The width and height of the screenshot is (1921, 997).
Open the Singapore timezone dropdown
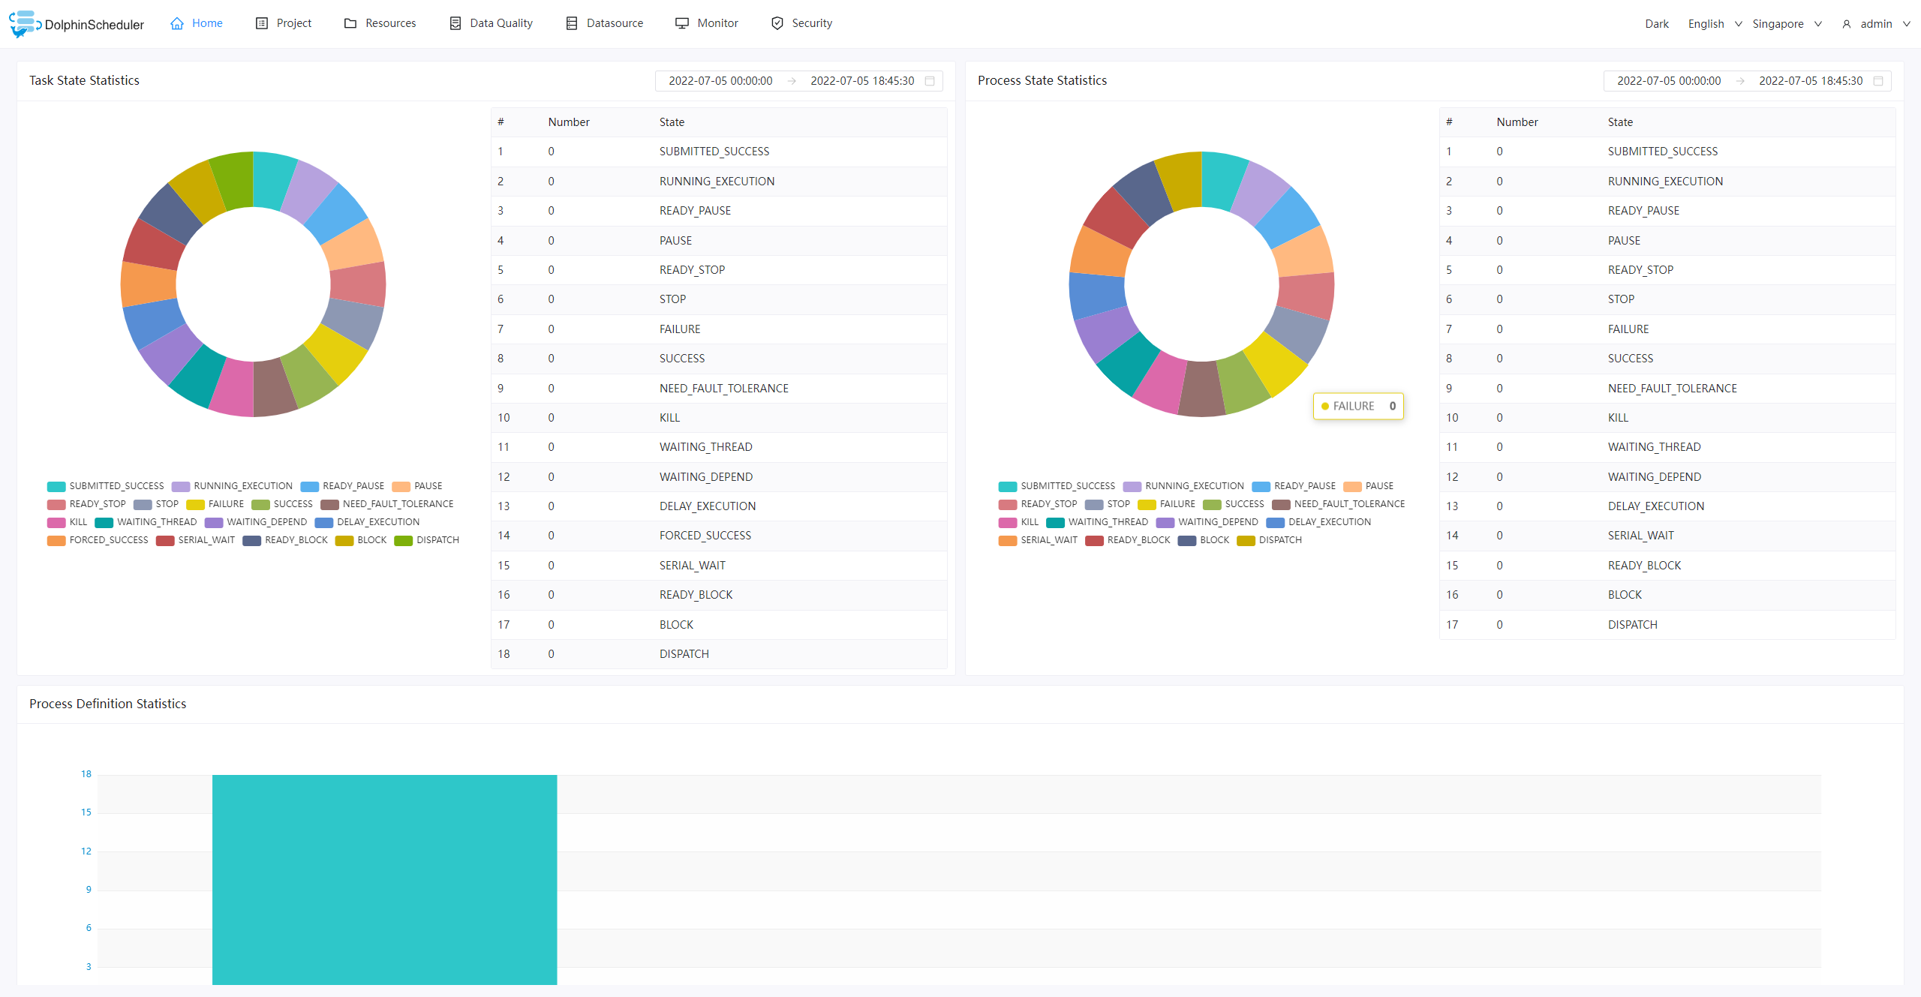click(1787, 23)
